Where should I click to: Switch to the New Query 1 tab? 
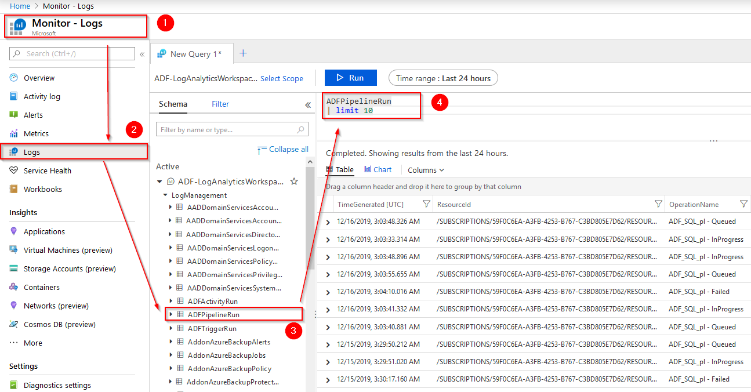click(x=191, y=54)
